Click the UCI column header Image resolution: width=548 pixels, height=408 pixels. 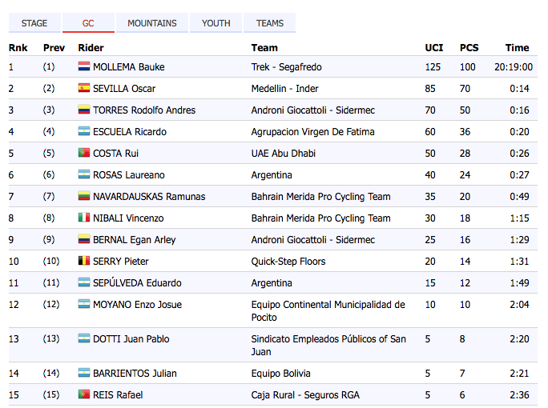(433, 48)
